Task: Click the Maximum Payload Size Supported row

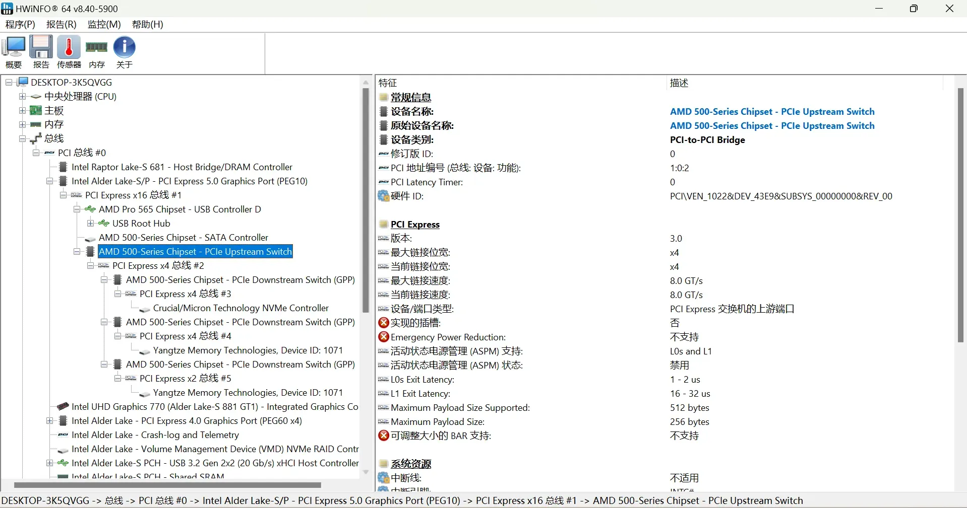Action: coord(660,407)
